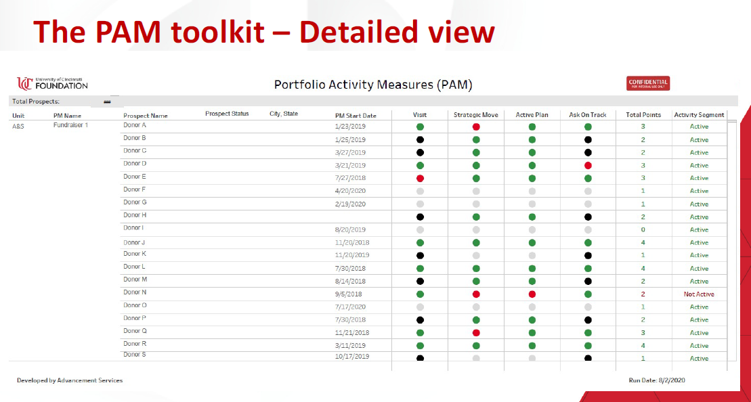Click Donor G's gray Strategic Move dot
The width and height of the screenshot is (751, 402).
point(475,204)
